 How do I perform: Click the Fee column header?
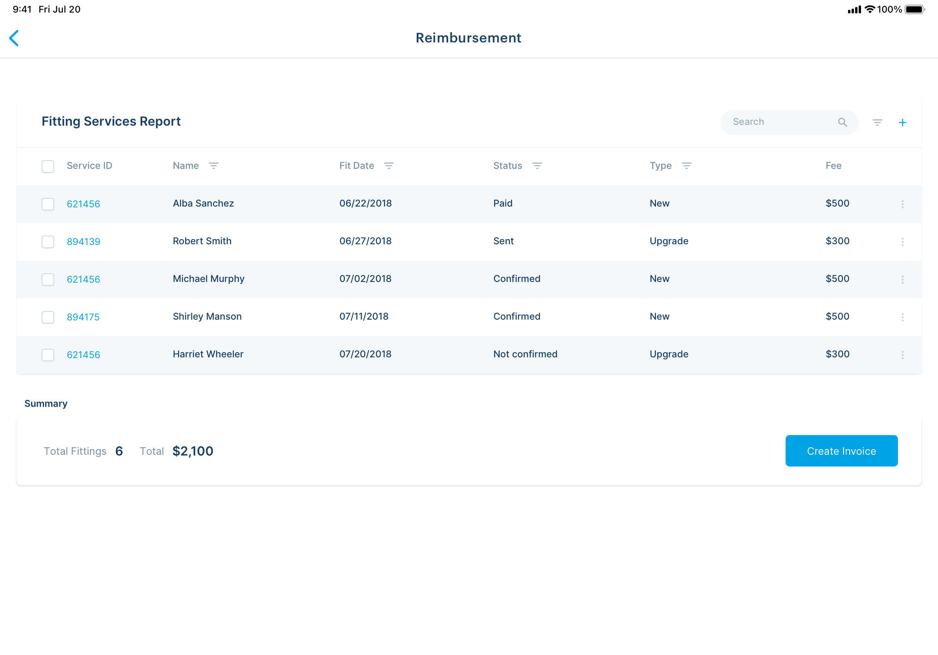pos(833,166)
